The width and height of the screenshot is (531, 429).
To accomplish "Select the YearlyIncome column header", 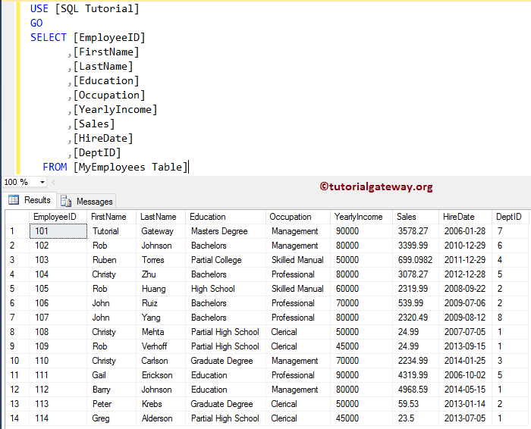I will [x=358, y=217].
